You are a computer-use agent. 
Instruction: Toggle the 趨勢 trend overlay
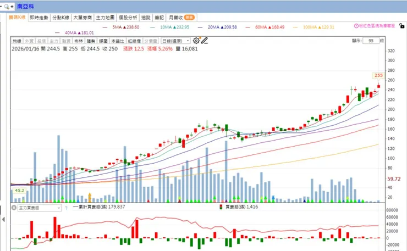click(91, 41)
